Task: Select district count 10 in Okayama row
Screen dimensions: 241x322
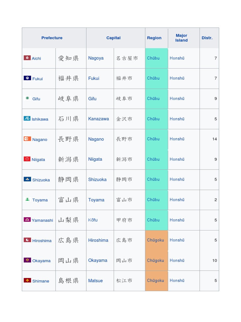Action: (x=215, y=260)
